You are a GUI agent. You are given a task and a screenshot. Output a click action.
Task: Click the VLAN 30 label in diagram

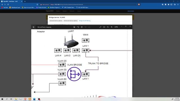(62, 70)
